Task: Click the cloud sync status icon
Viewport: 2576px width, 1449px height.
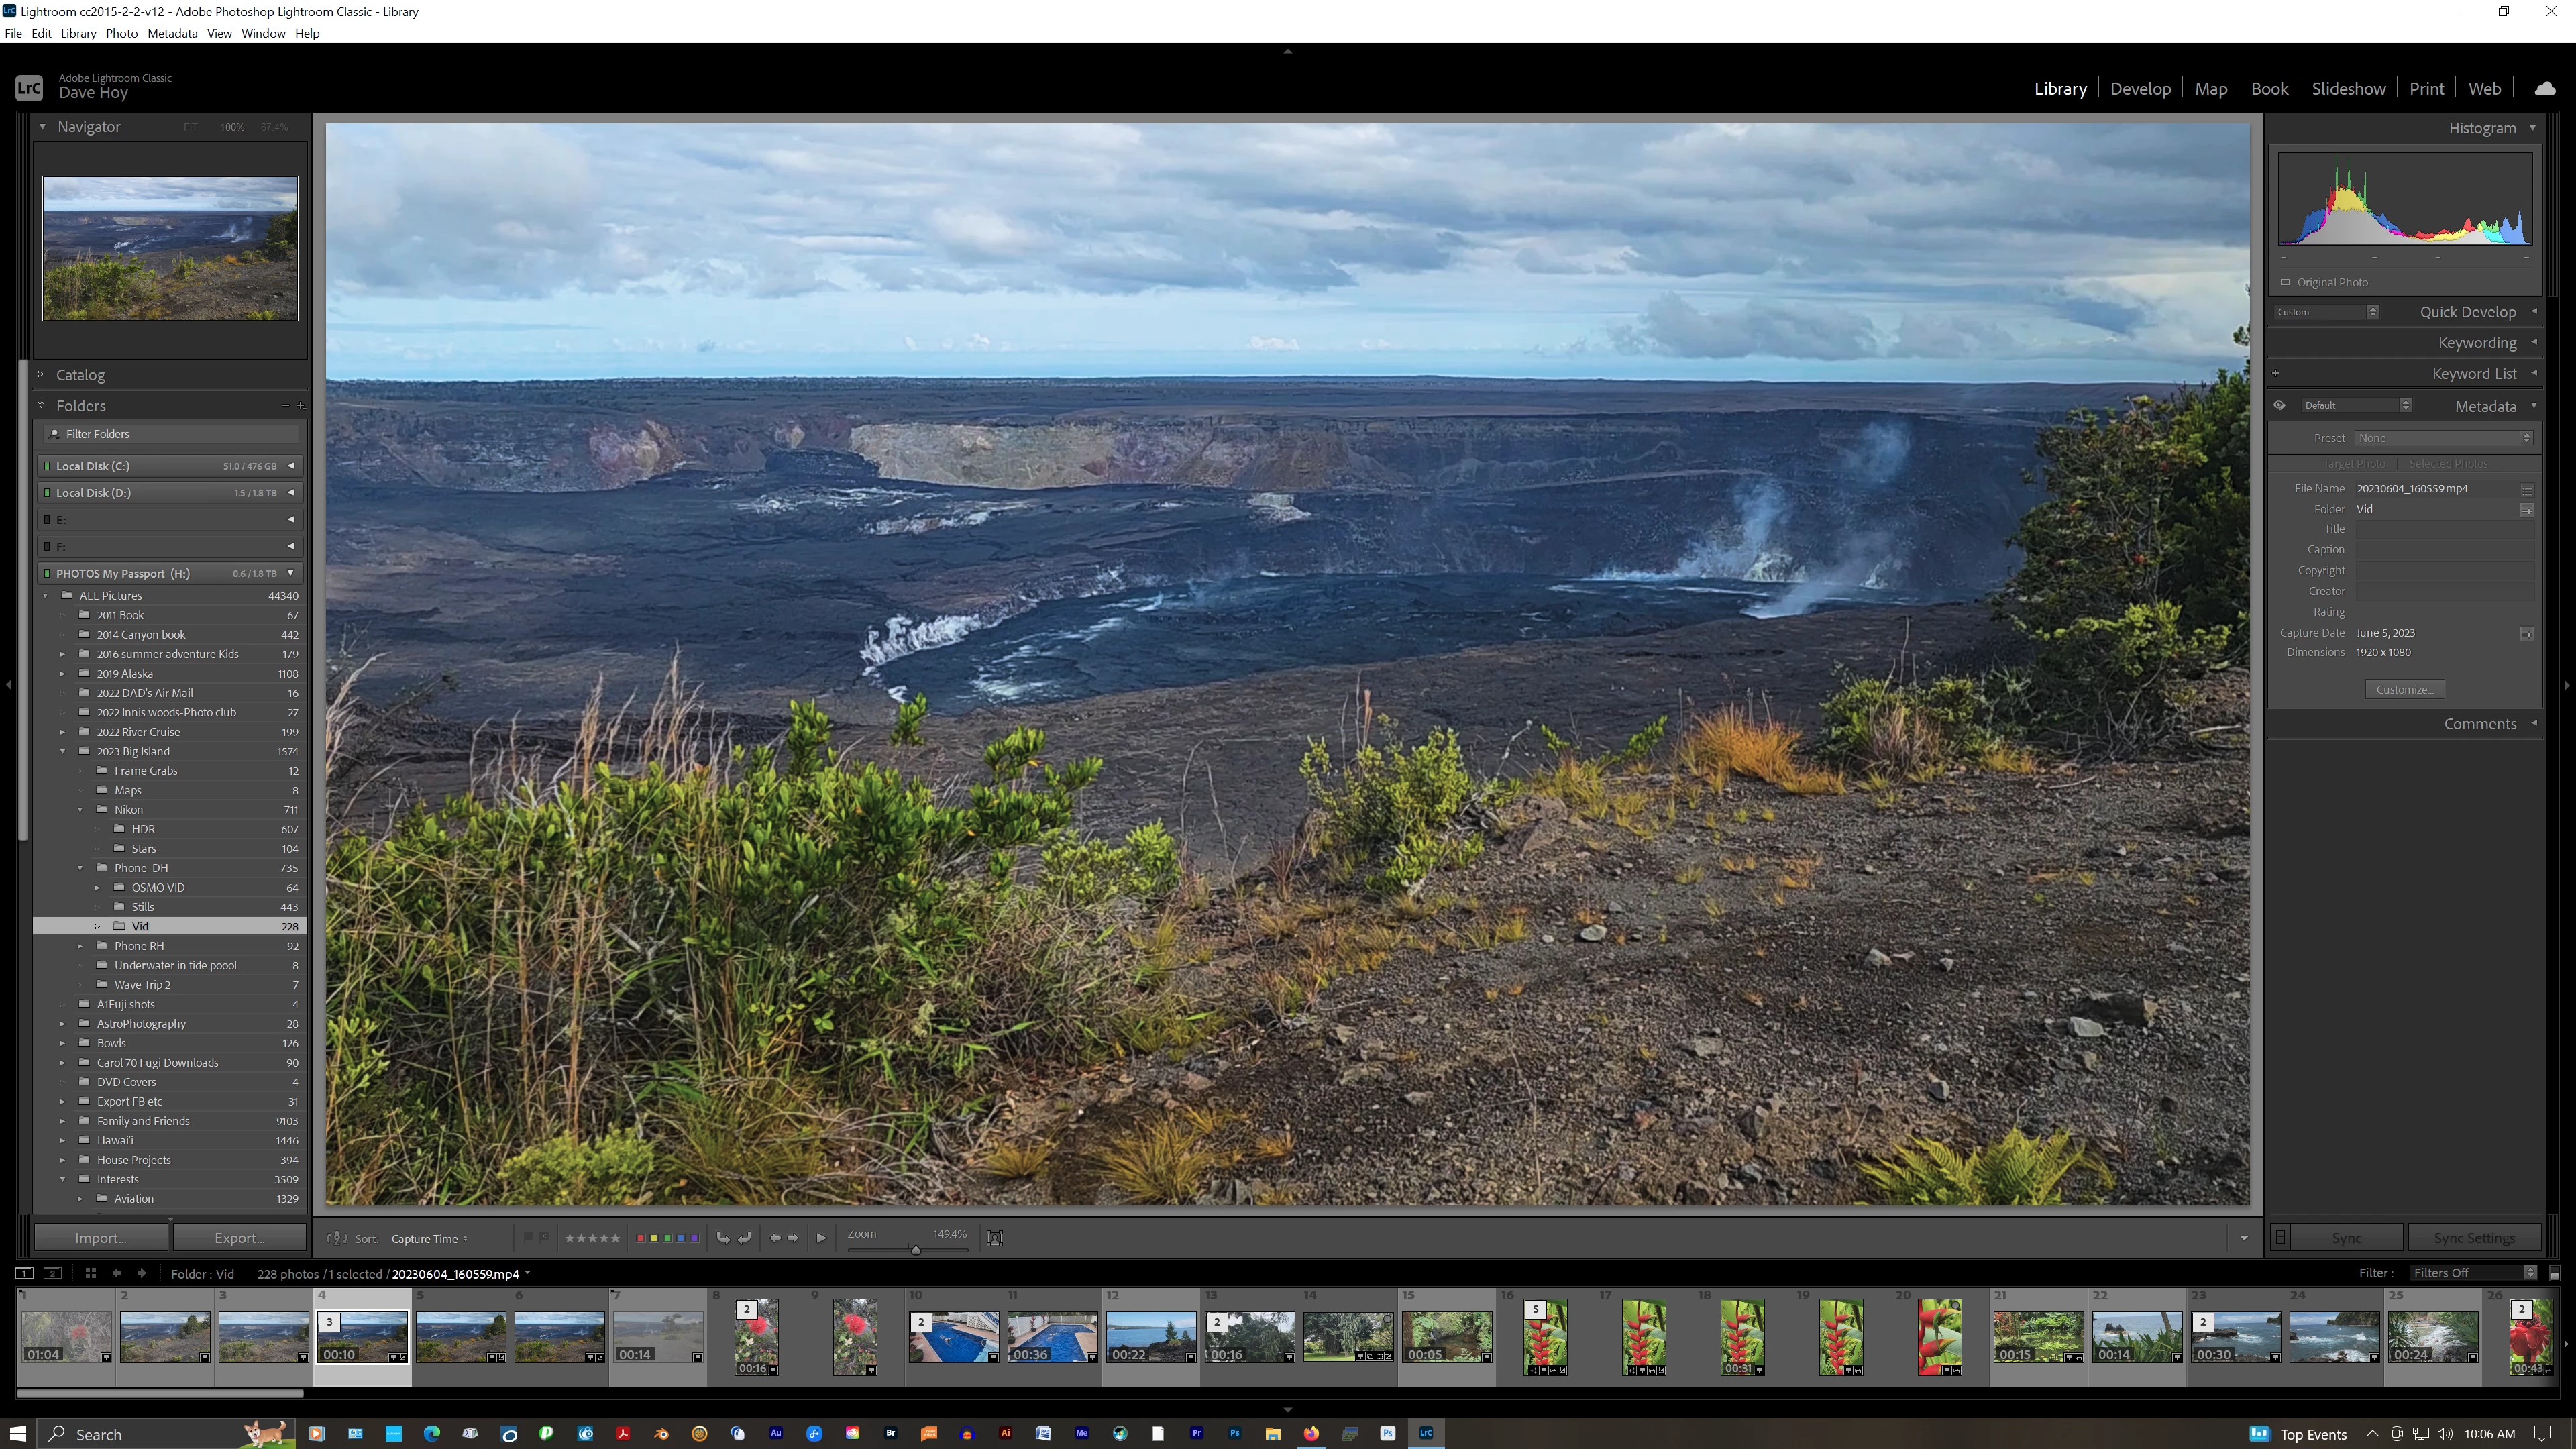Action: click(2545, 88)
